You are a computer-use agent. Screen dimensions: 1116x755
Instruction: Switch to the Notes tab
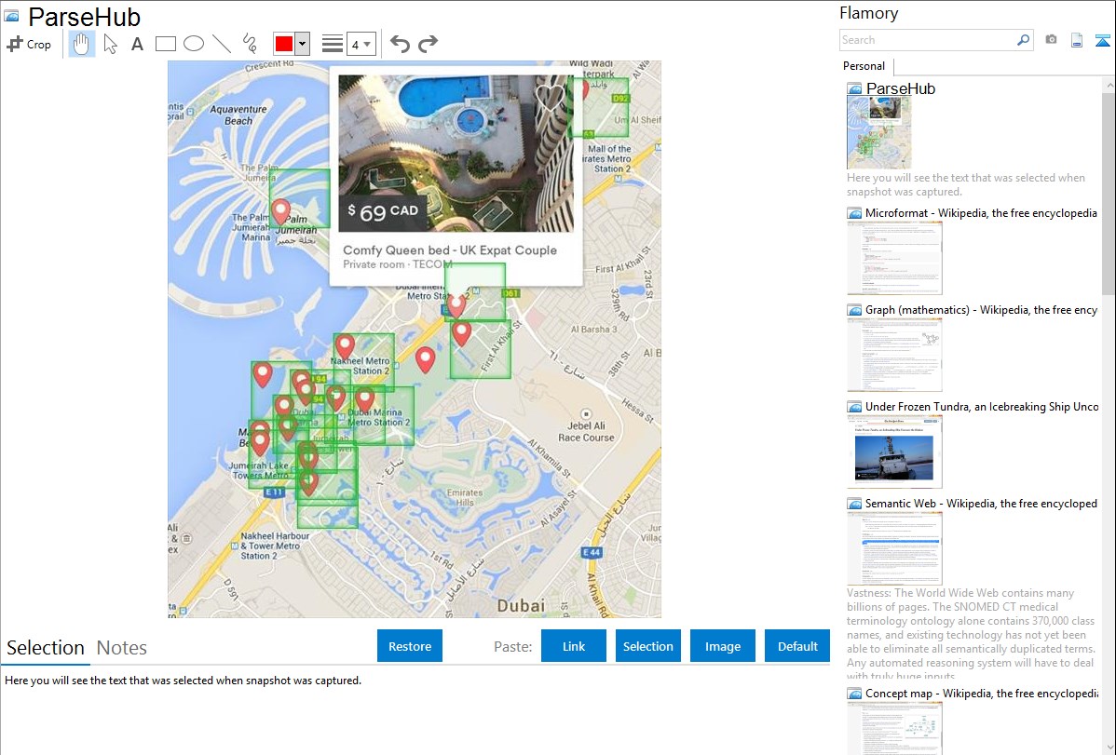pos(122,648)
